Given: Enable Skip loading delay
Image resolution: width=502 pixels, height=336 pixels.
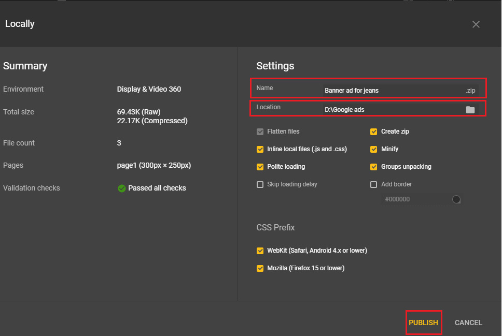Looking at the screenshot, I should [x=260, y=184].
